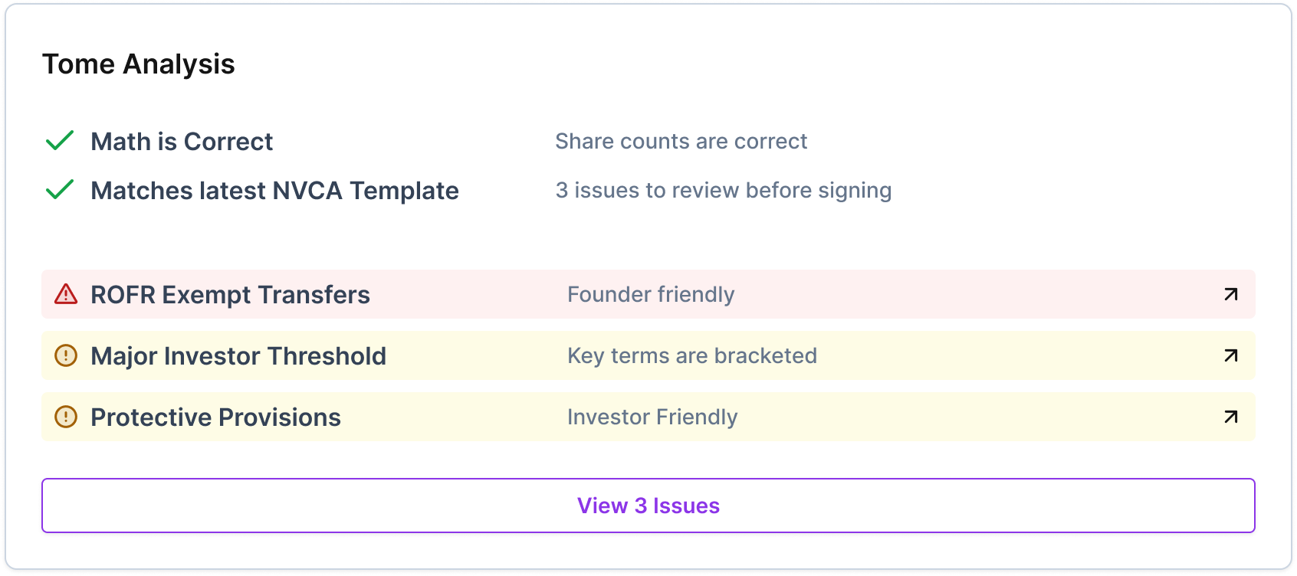
Task: Click 3 issues to review before signing
Action: [724, 191]
